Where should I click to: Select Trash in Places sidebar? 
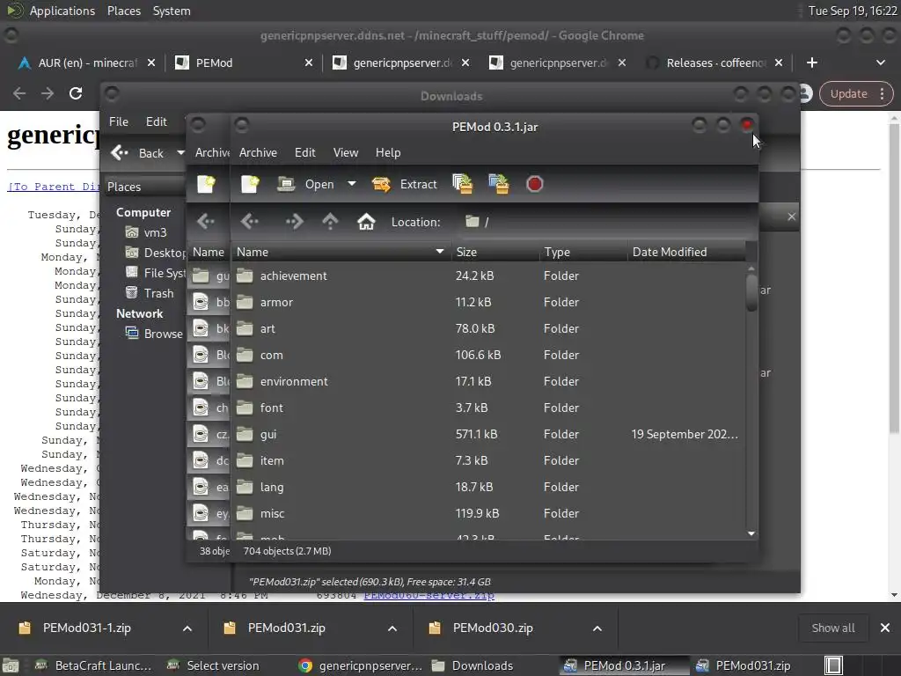(150, 293)
